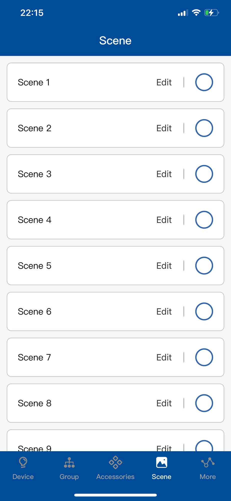The height and width of the screenshot is (501, 231).
Task: Turn on Scene 8 radio circle
Action: pyautogui.click(x=204, y=403)
